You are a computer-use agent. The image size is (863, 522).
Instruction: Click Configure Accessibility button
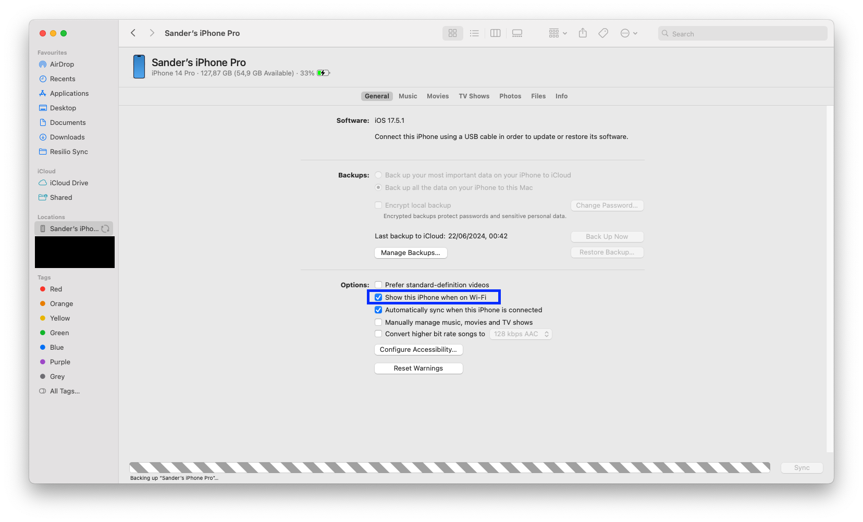pyautogui.click(x=418, y=350)
